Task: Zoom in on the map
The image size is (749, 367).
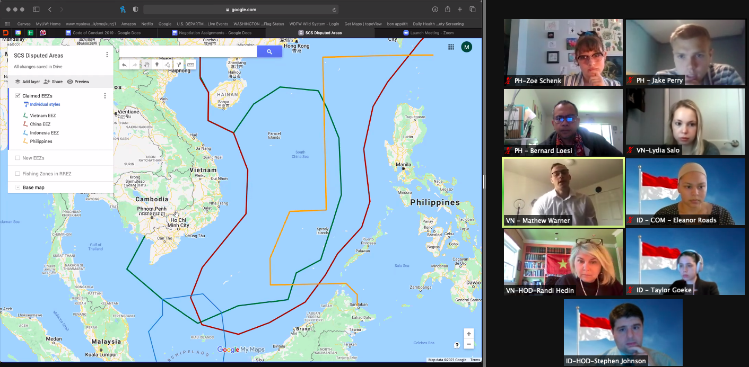Action: pyautogui.click(x=468, y=334)
